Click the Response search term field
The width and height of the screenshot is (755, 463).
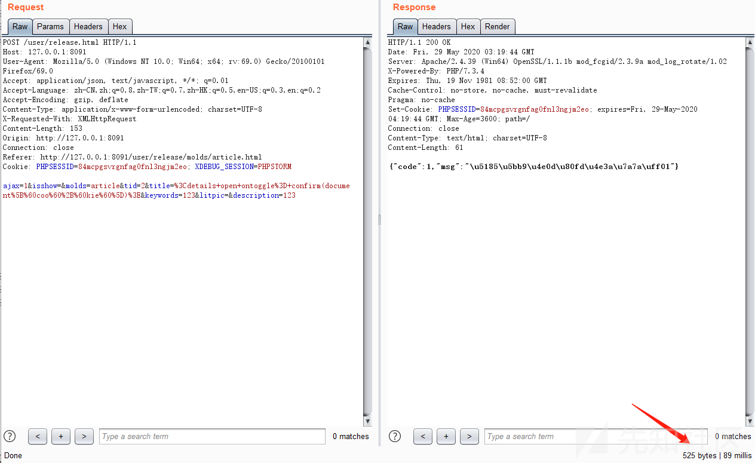click(x=596, y=437)
